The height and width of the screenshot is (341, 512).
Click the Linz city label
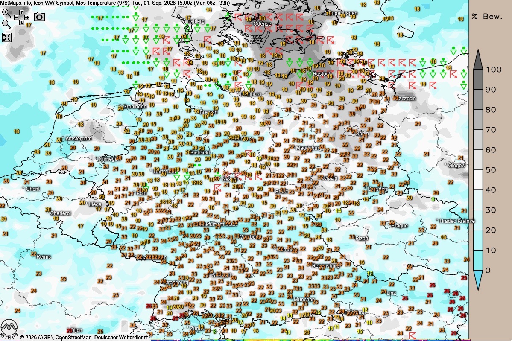[x=391, y=293]
